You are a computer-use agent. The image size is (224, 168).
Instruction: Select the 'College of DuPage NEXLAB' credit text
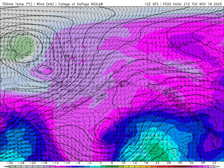click(x=80, y=4)
